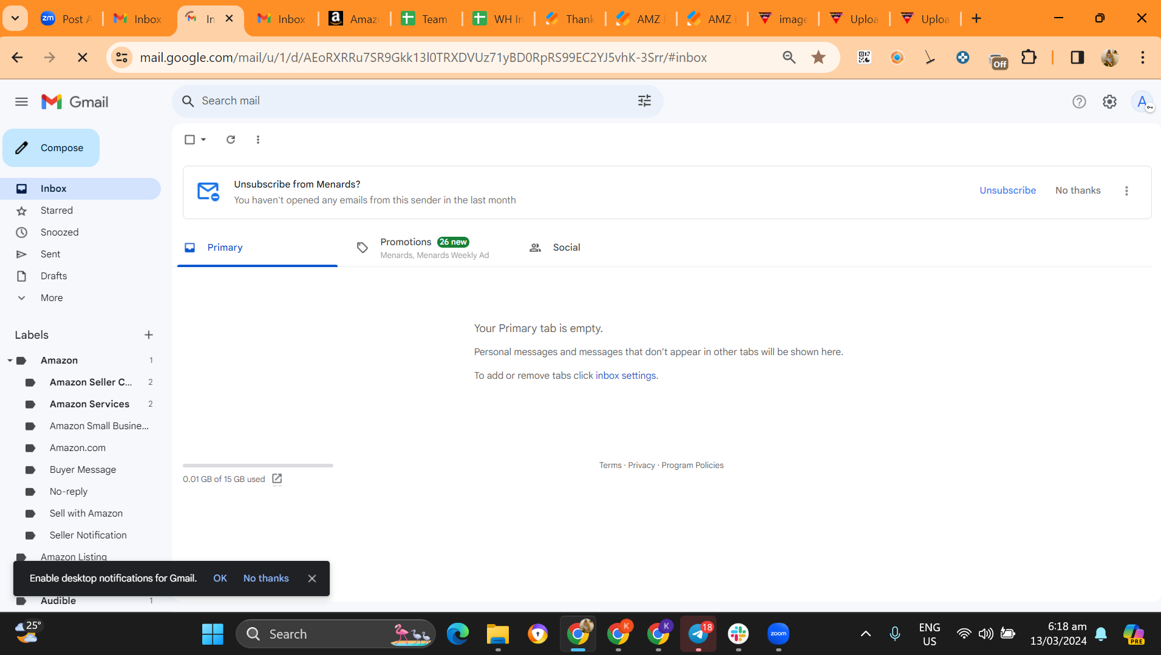This screenshot has width=1161, height=655.
Task: Open the Inbox folder
Action: (80, 189)
